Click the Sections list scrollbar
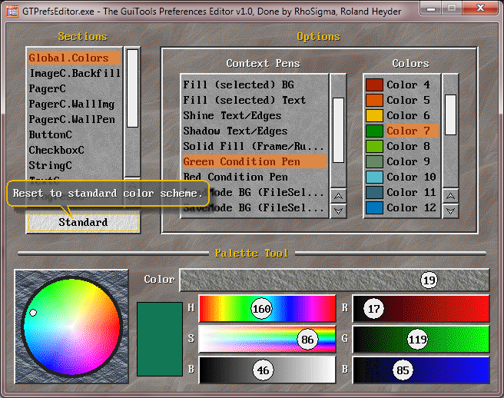The width and height of the screenshot is (504, 398). click(x=133, y=88)
